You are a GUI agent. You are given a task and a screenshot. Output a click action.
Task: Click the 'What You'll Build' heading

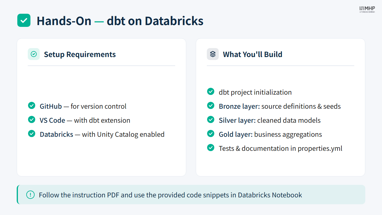tap(252, 54)
